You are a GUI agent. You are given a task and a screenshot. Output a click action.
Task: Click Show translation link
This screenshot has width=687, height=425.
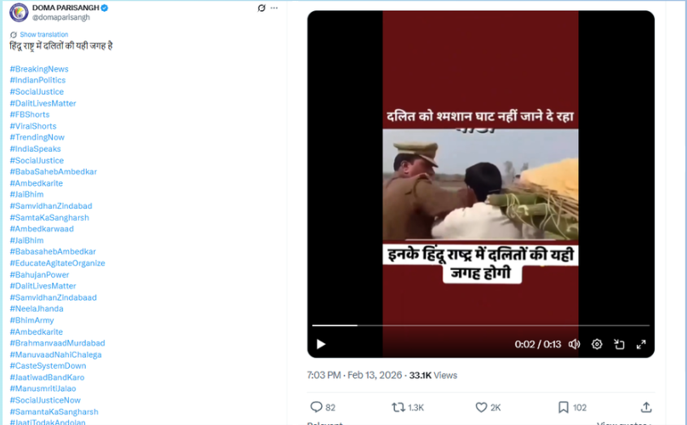pyautogui.click(x=43, y=34)
